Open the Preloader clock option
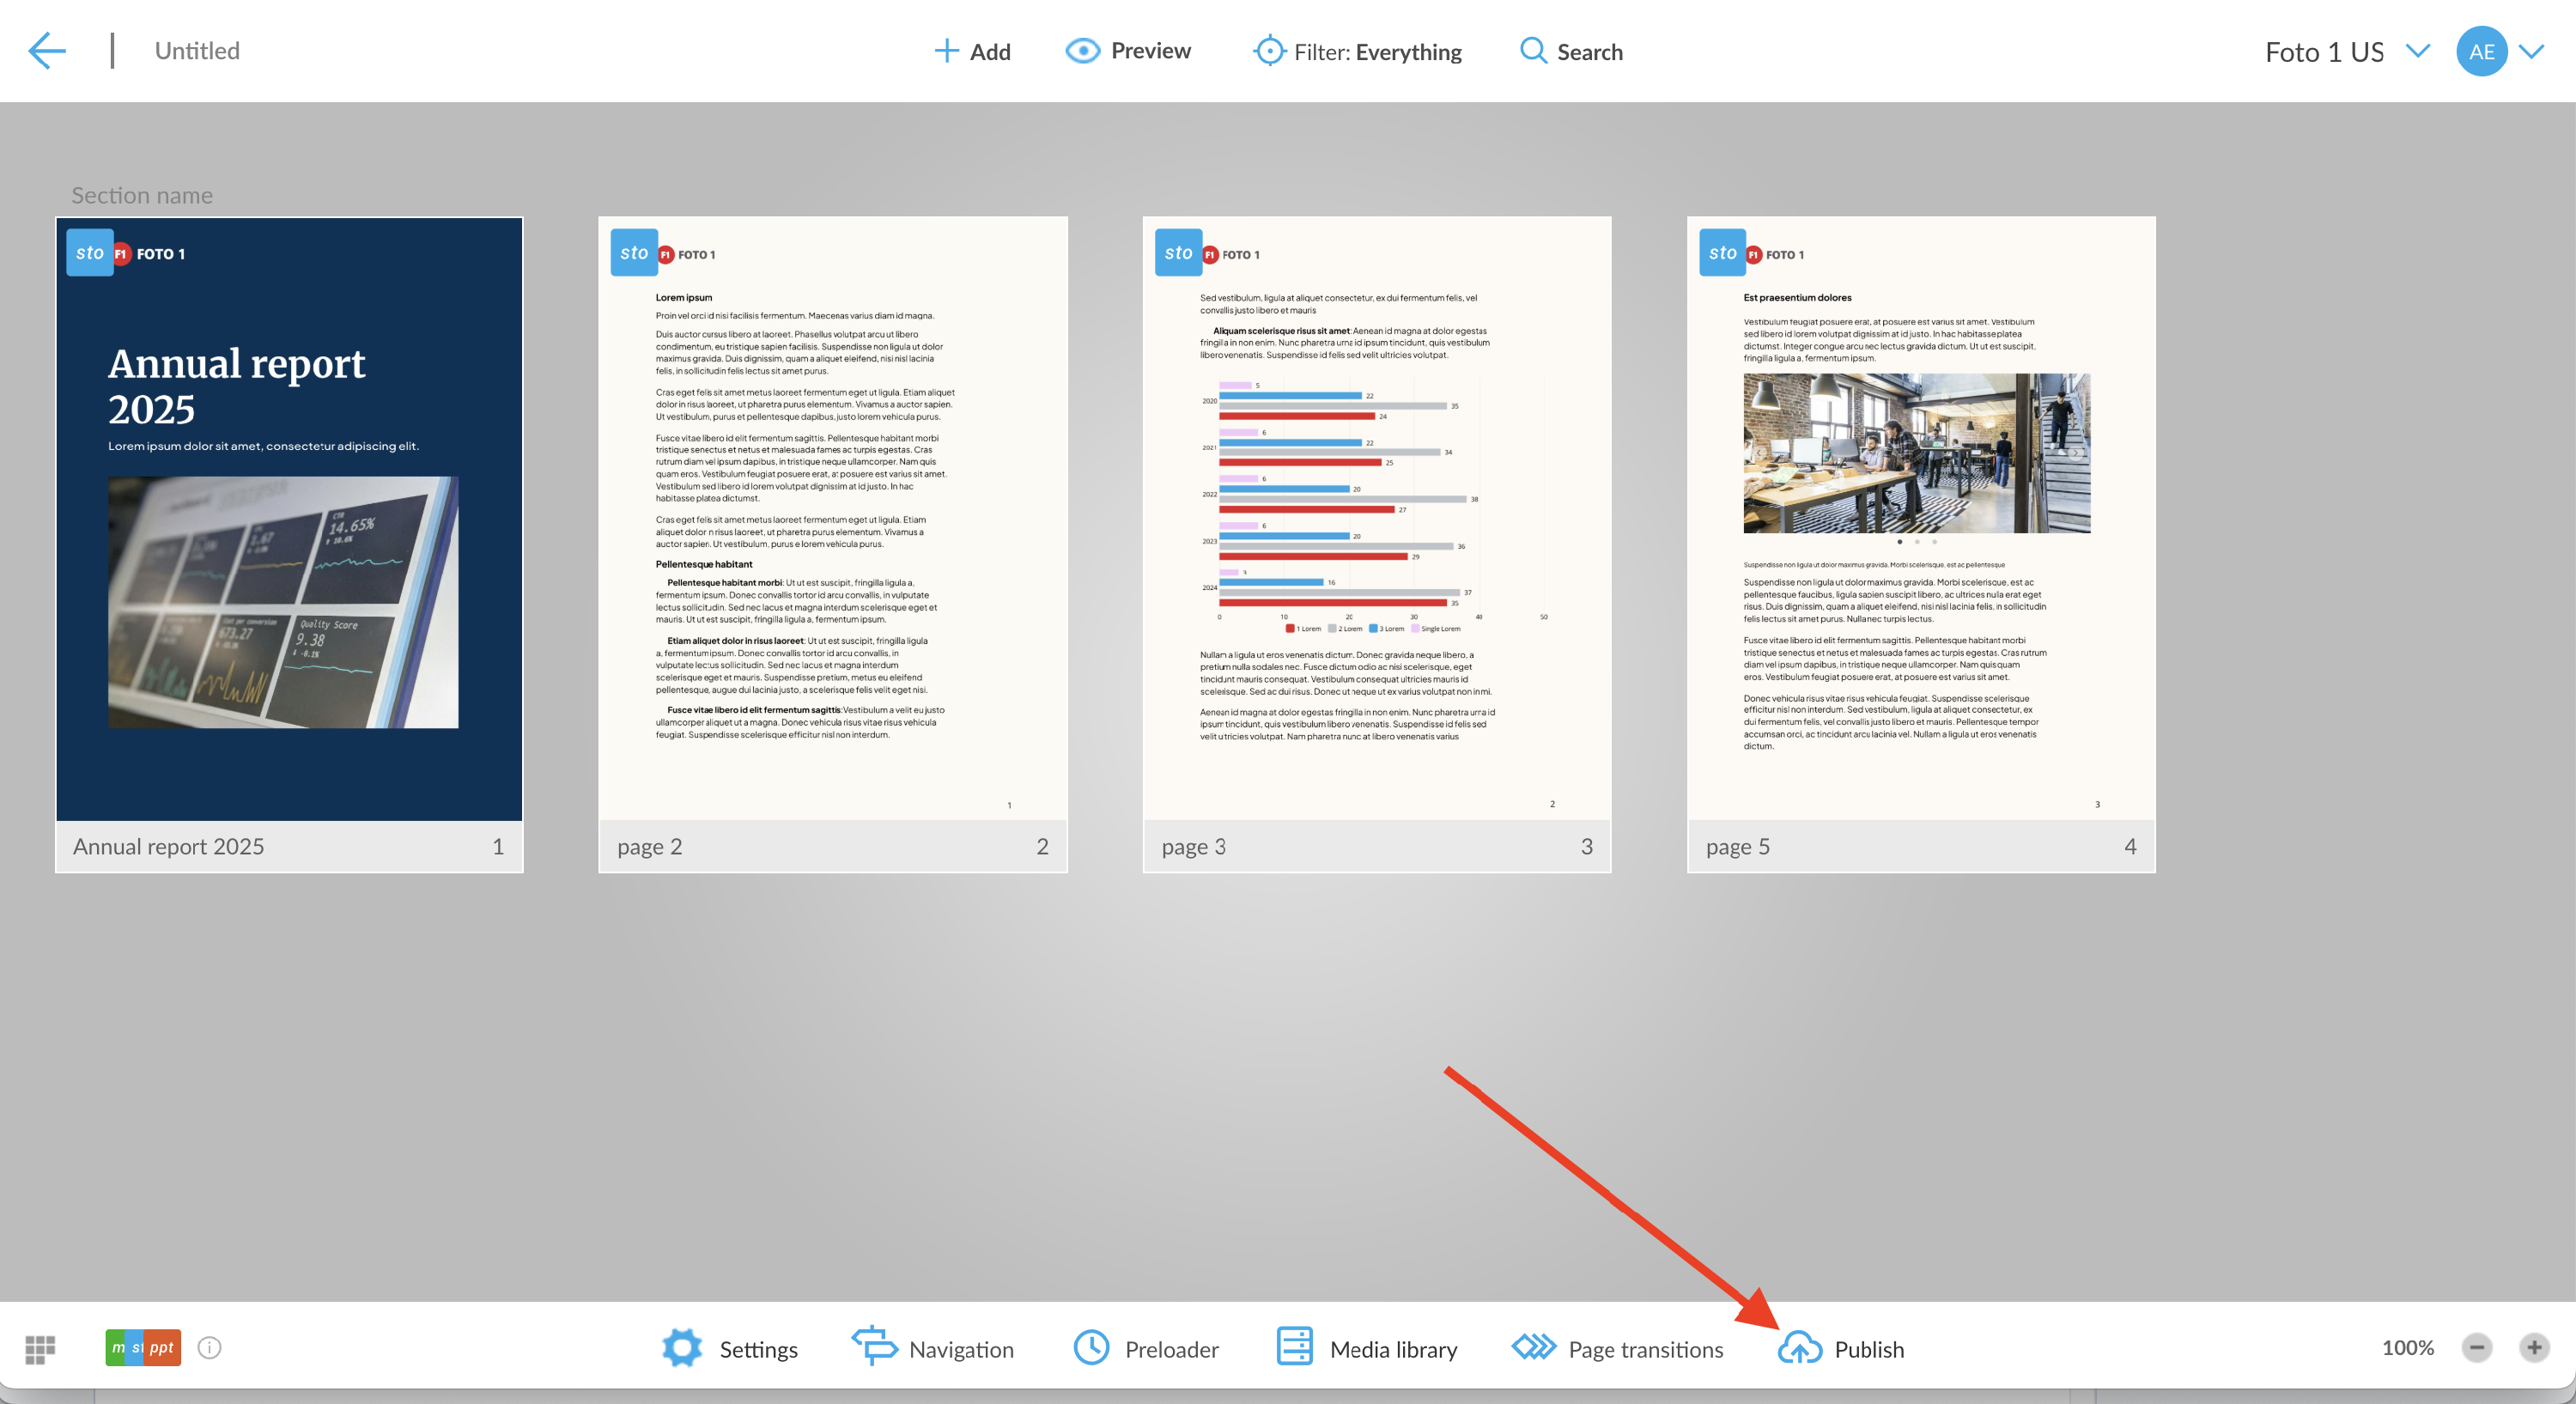Image resolution: width=2576 pixels, height=1404 pixels. tap(1091, 1348)
